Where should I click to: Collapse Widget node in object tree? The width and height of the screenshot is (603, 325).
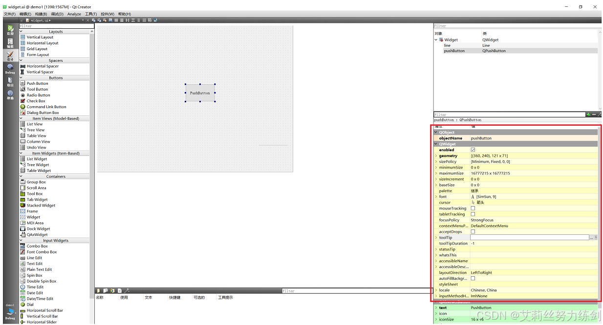(436, 40)
